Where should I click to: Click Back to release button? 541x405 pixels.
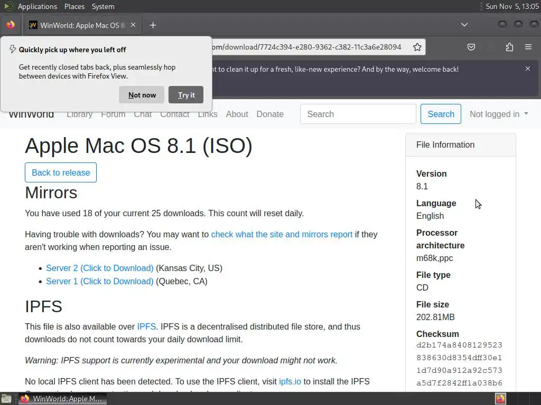click(61, 172)
